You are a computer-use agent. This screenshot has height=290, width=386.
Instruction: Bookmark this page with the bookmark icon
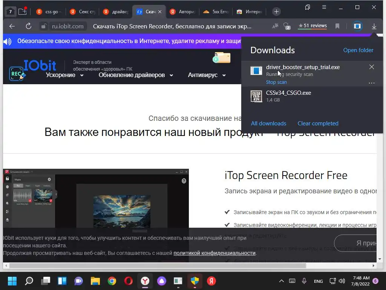[x=337, y=26]
